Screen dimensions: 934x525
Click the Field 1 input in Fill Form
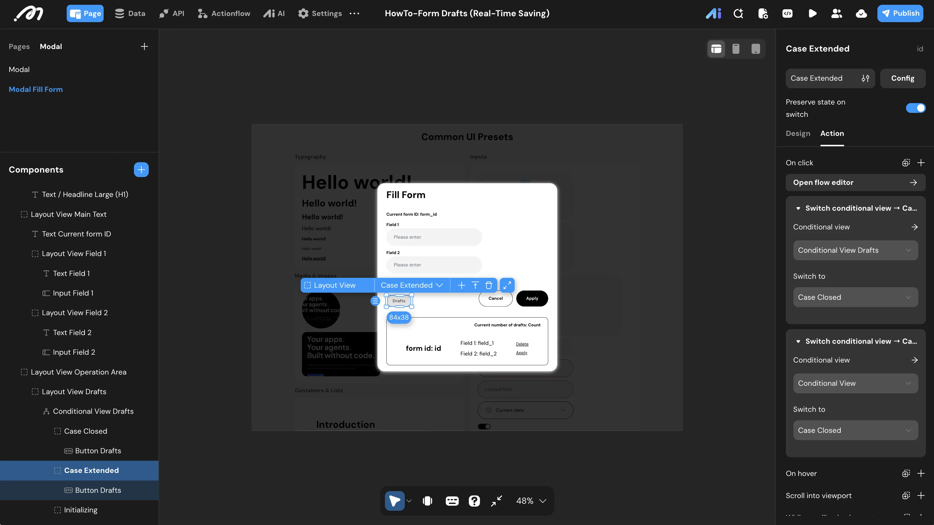434,237
